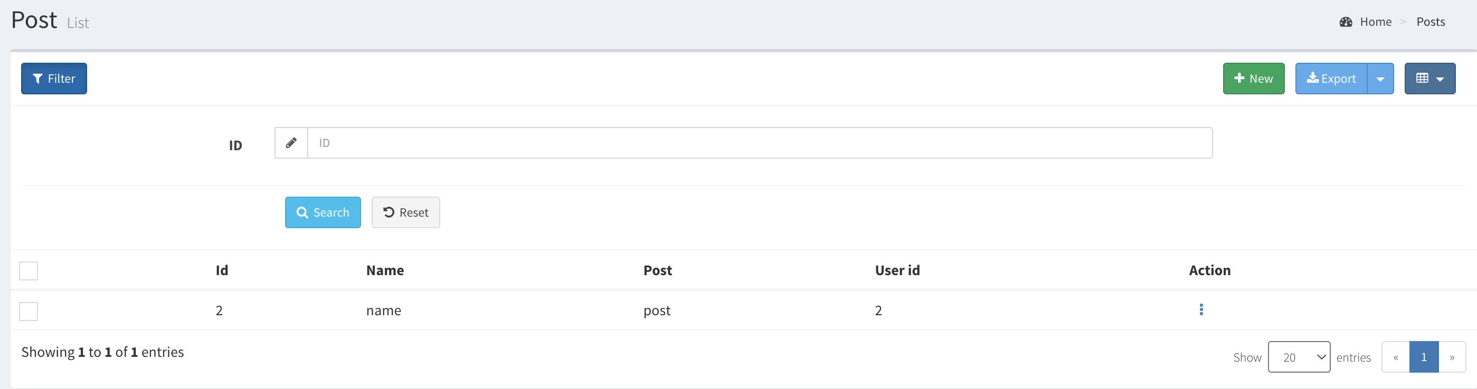
Task: Open the table column selector grid icon
Action: coord(1429,79)
